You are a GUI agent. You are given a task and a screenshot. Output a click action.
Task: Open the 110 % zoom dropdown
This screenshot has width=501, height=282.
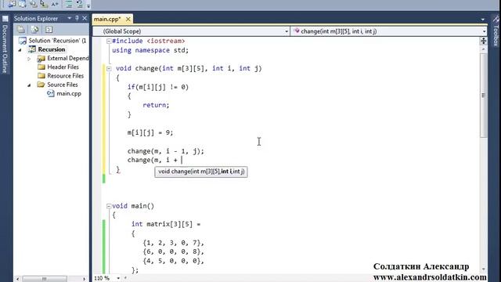pos(118,278)
